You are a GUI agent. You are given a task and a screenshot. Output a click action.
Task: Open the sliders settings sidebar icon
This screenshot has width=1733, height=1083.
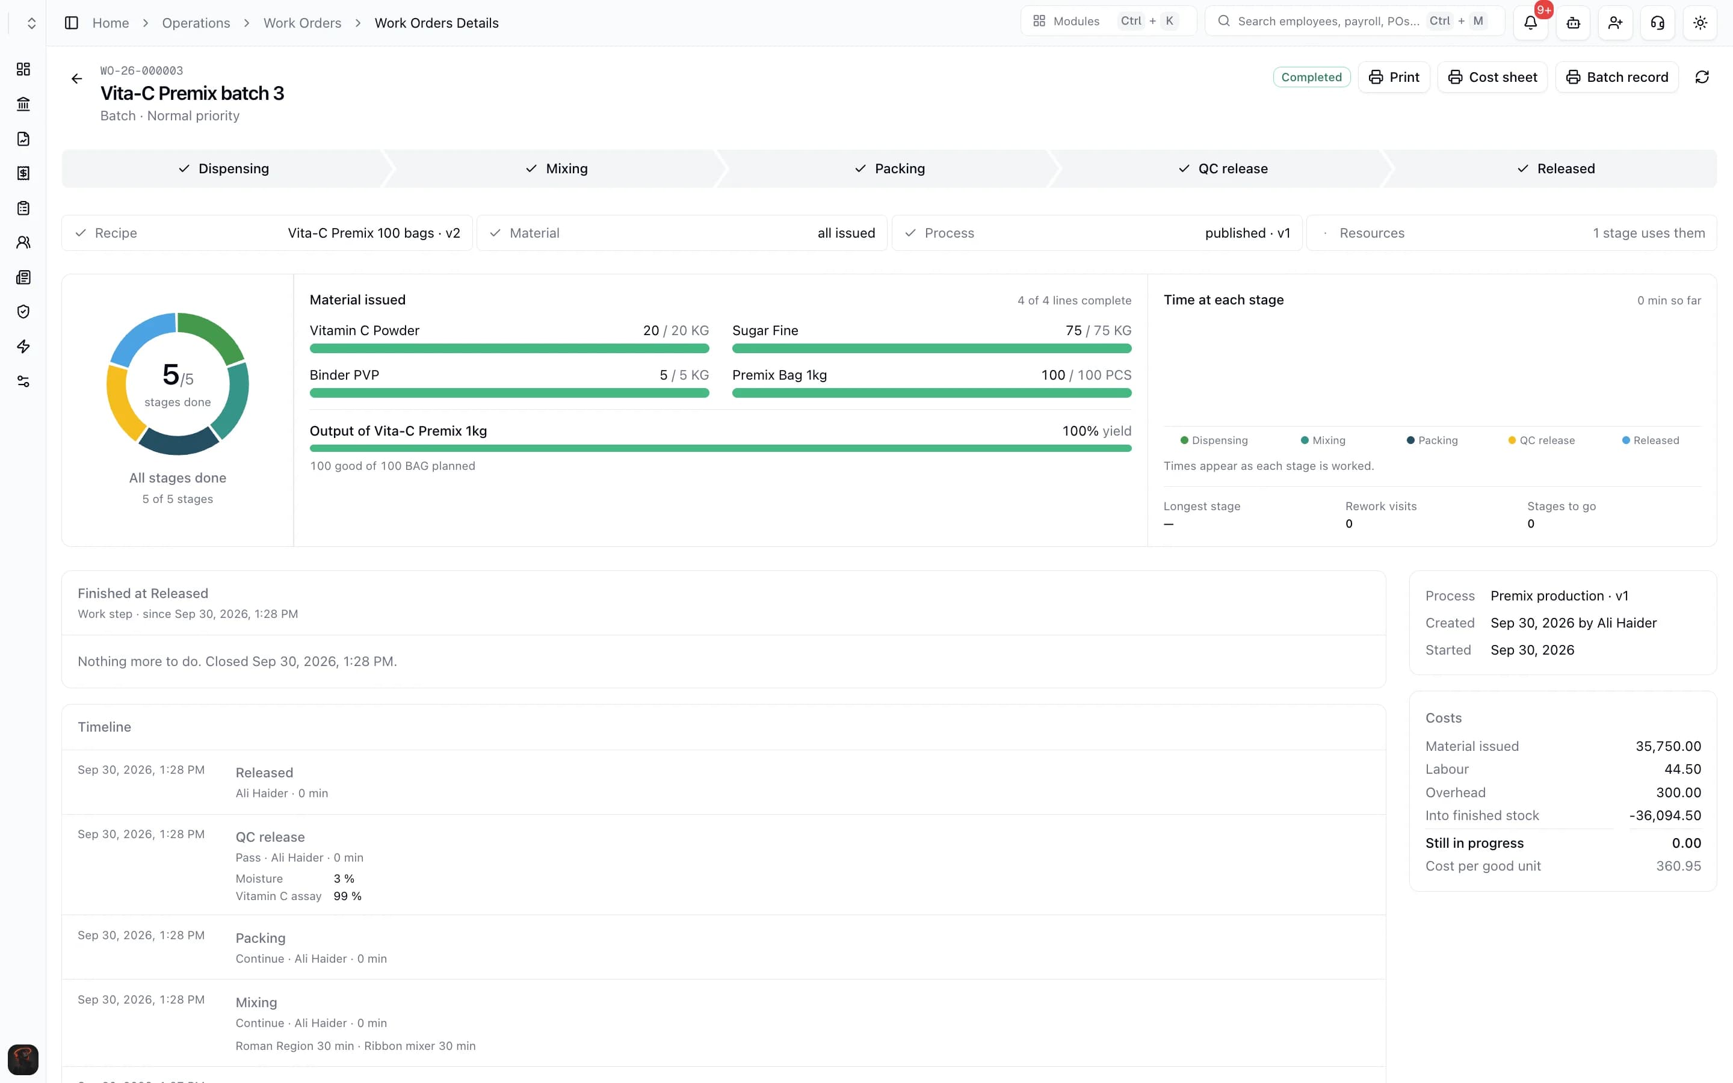click(23, 381)
